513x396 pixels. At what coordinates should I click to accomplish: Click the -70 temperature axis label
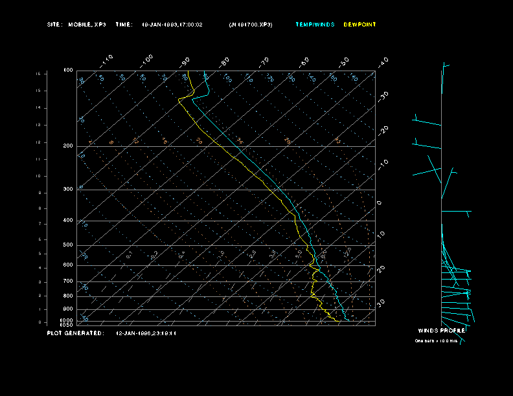[264, 61]
